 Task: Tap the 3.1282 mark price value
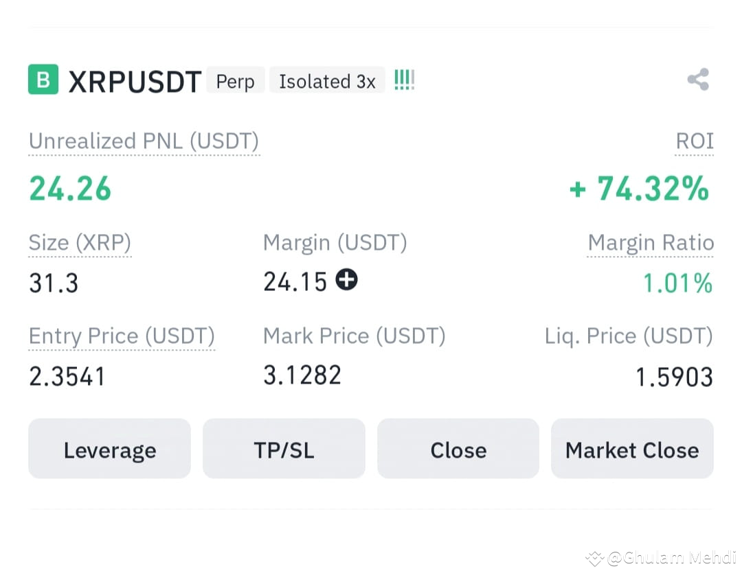click(x=302, y=375)
